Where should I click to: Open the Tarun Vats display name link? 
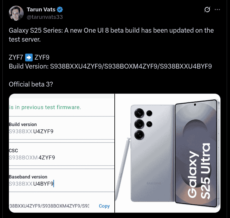pos(41,10)
